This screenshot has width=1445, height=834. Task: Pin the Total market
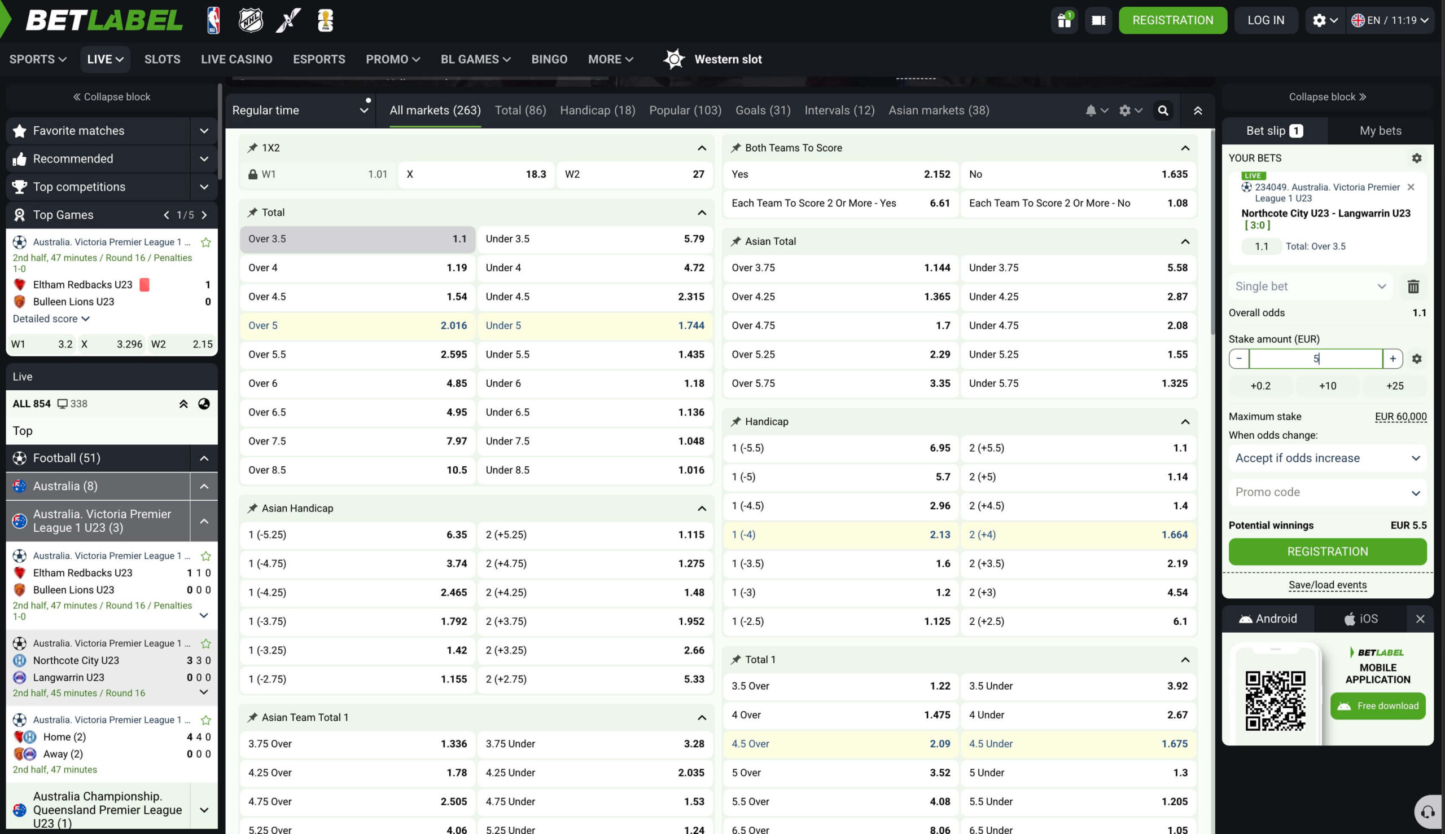click(252, 213)
